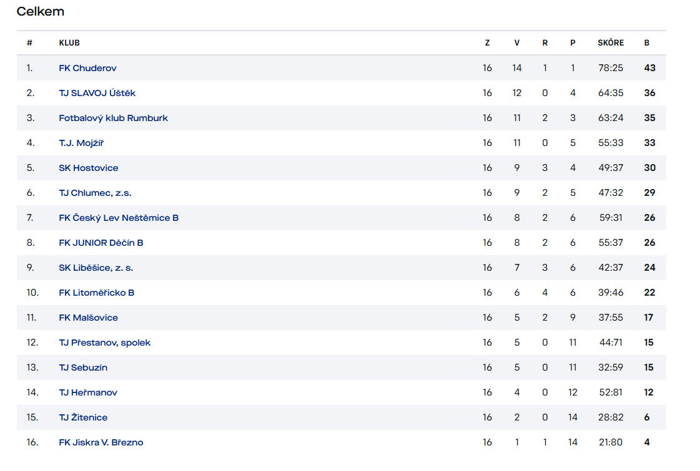Image resolution: width=700 pixels, height=471 pixels.
Task: Open FK Chuderov club link
Action: [x=87, y=68]
